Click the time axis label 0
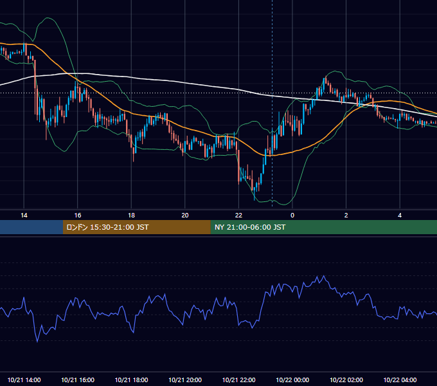The width and height of the screenshot is (437, 386). [292, 216]
